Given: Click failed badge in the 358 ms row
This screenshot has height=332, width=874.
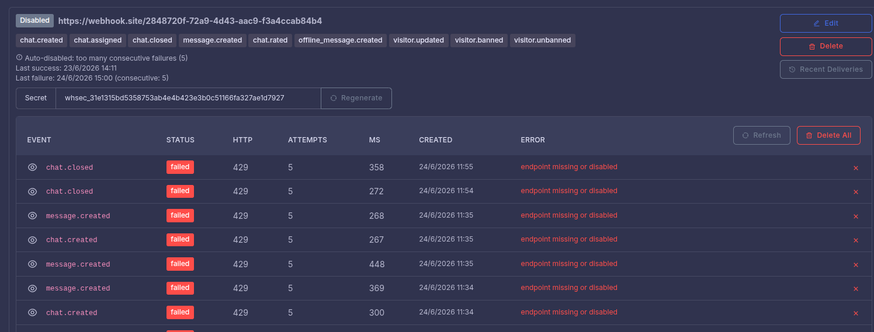Looking at the screenshot, I should [180, 167].
